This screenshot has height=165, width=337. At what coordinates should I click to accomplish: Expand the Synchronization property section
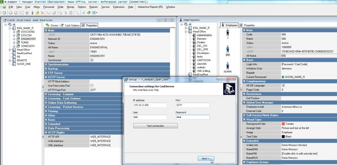(46, 65)
